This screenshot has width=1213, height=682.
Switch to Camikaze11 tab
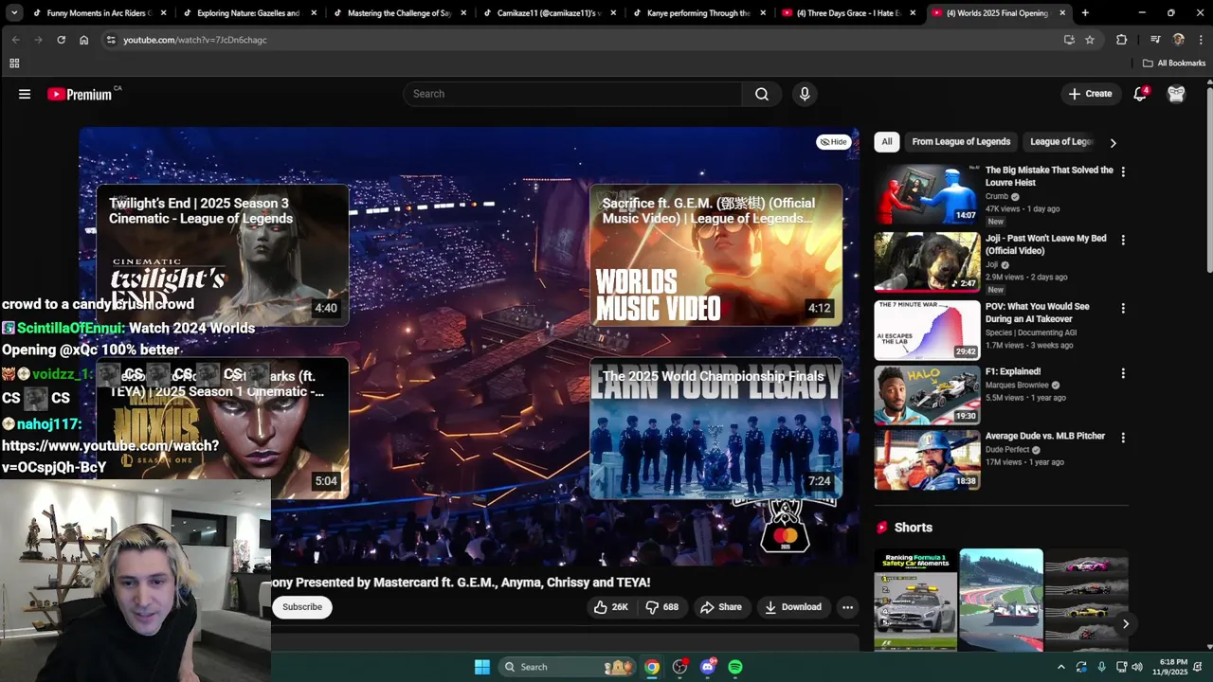pyautogui.click(x=549, y=13)
